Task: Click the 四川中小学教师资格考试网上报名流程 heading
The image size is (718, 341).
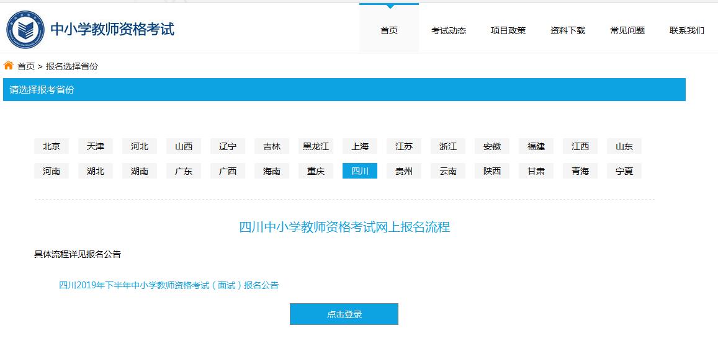Action: click(x=345, y=226)
